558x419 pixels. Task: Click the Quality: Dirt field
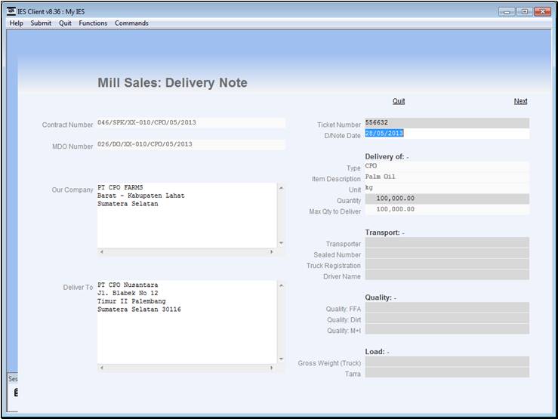(x=447, y=319)
